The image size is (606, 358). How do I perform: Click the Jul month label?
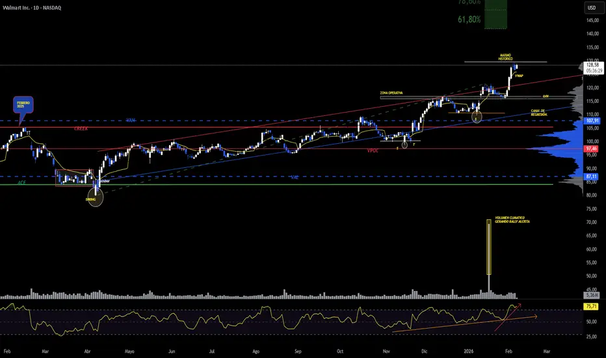pos(212,351)
